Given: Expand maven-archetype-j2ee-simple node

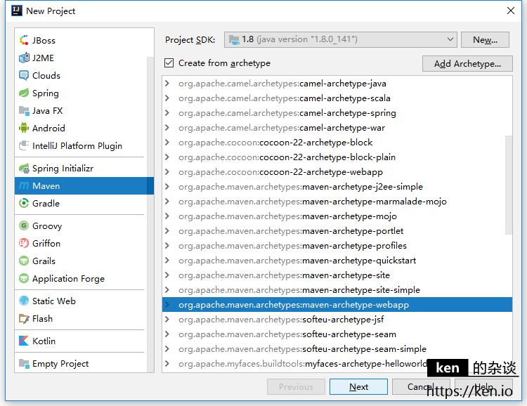Looking at the screenshot, I should (167, 187).
